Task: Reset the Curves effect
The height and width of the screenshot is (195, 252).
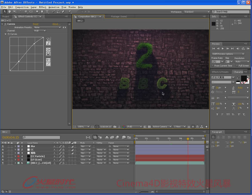Action: tap(36, 24)
